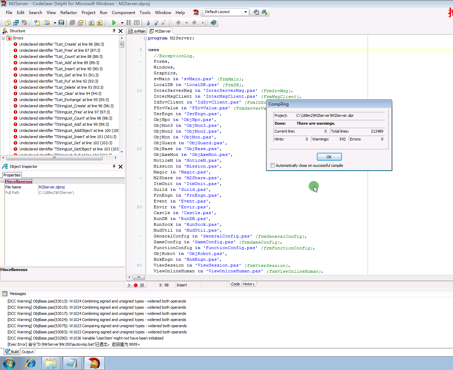
Task: Switch to the svMain editor tab
Action: coord(137,31)
